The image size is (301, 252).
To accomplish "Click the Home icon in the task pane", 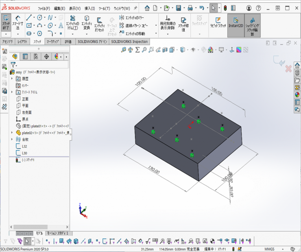I will (297, 66).
